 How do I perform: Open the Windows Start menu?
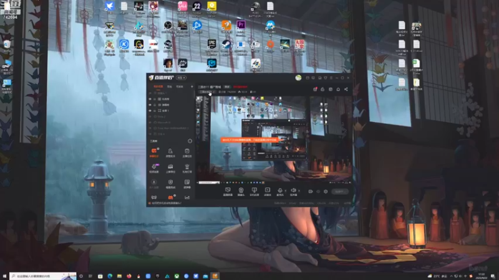[4, 276]
